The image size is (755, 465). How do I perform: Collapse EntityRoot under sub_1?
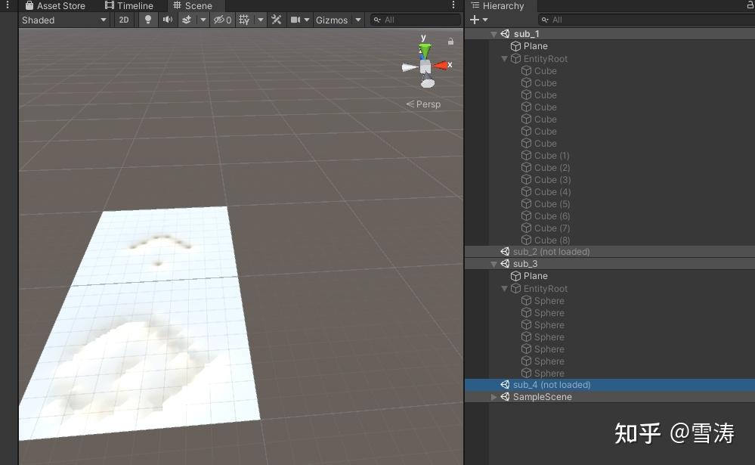click(504, 59)
